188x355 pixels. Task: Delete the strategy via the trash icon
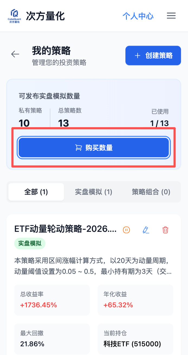[165, 230]
